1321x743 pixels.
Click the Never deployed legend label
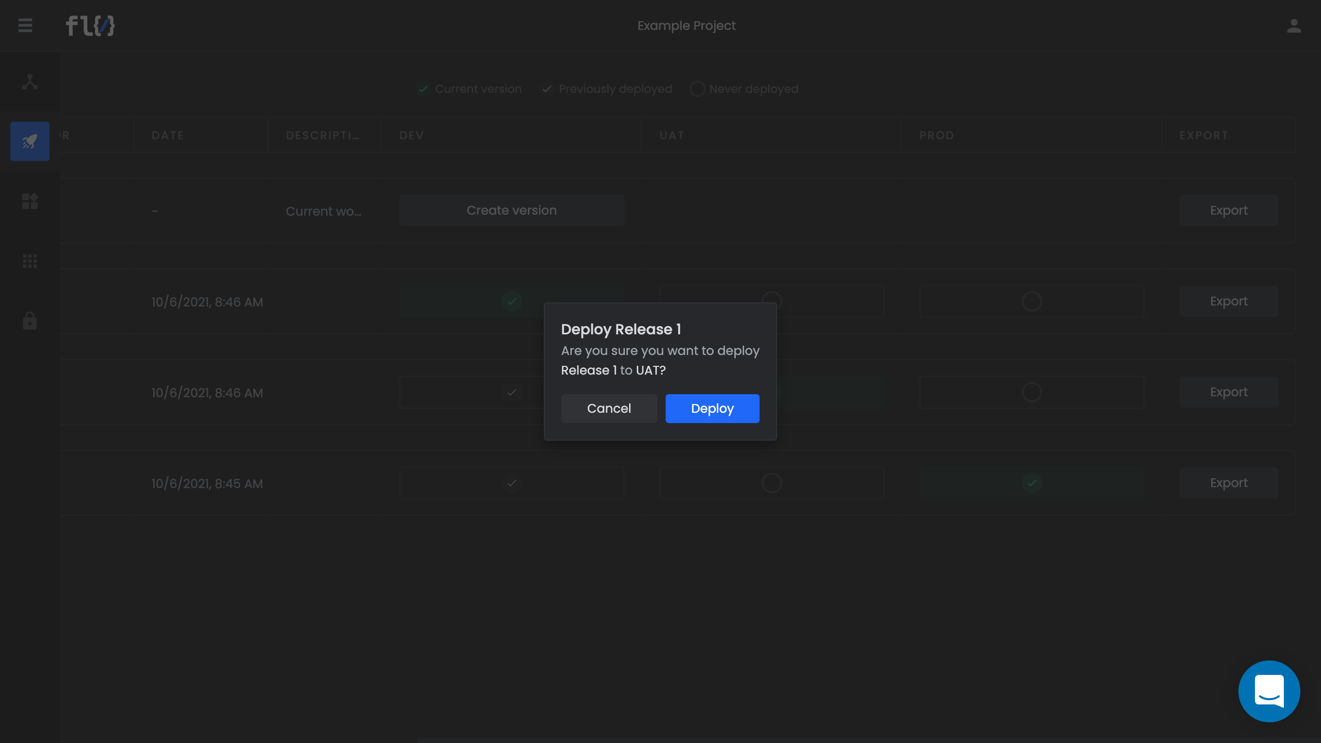[x=753, y=89]
